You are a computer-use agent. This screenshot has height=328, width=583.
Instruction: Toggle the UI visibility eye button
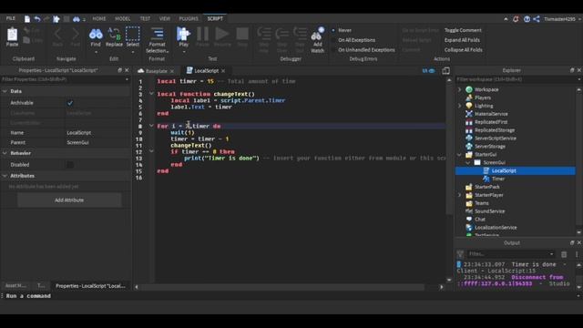pyautogui.click(x=428, y=71)
